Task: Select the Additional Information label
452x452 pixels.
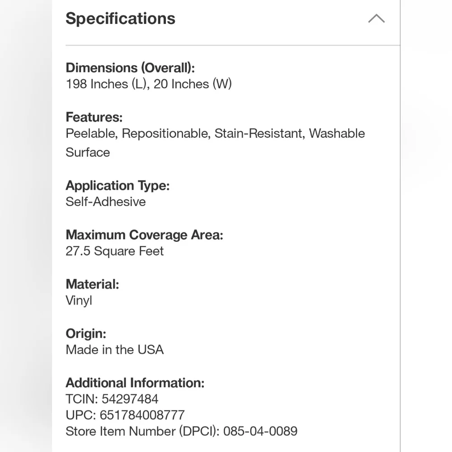Action: 135,383
